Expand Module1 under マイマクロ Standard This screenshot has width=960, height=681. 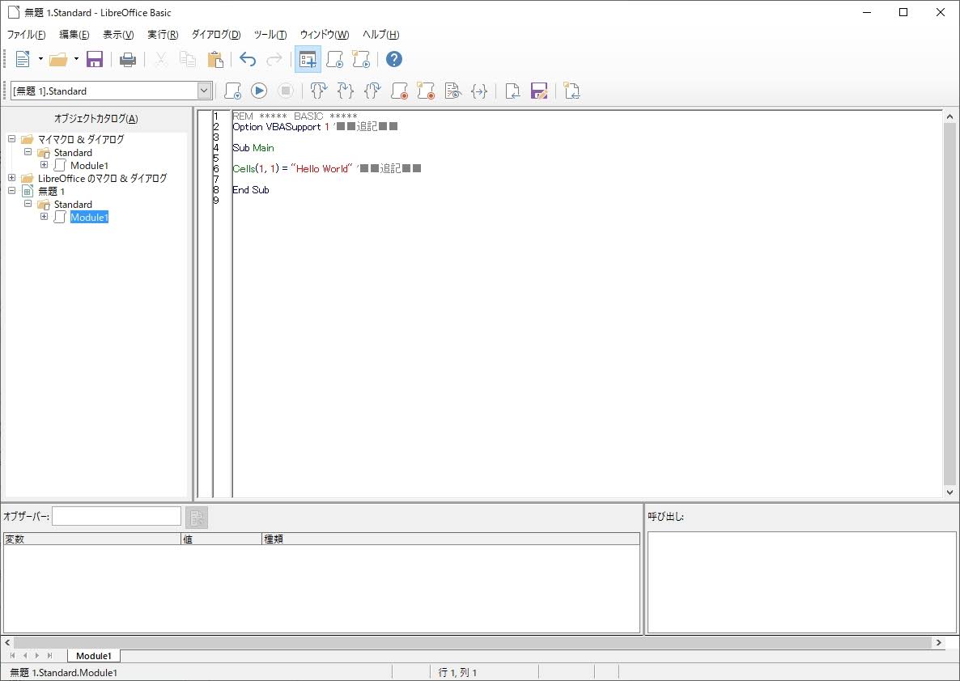pyautogui.click(x=45, y=165)
